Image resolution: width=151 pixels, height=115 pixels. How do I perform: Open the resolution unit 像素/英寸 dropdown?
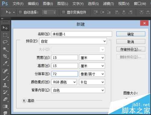click(x=92, y=74)
